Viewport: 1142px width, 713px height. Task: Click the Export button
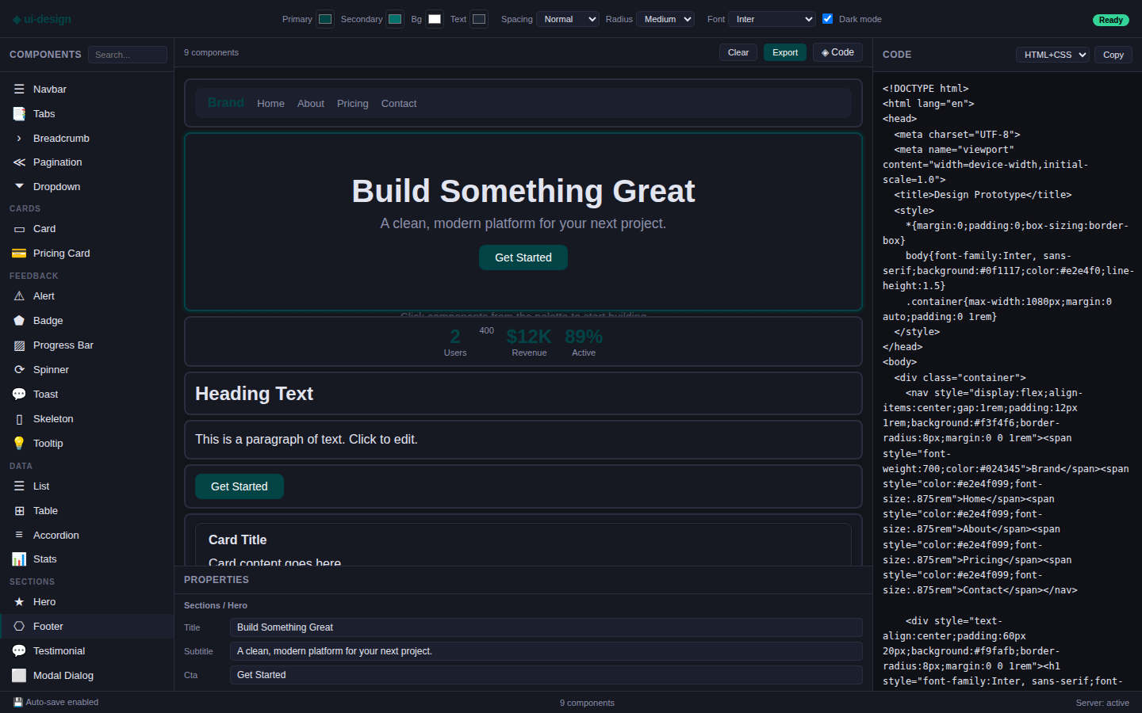pos(785,52)
